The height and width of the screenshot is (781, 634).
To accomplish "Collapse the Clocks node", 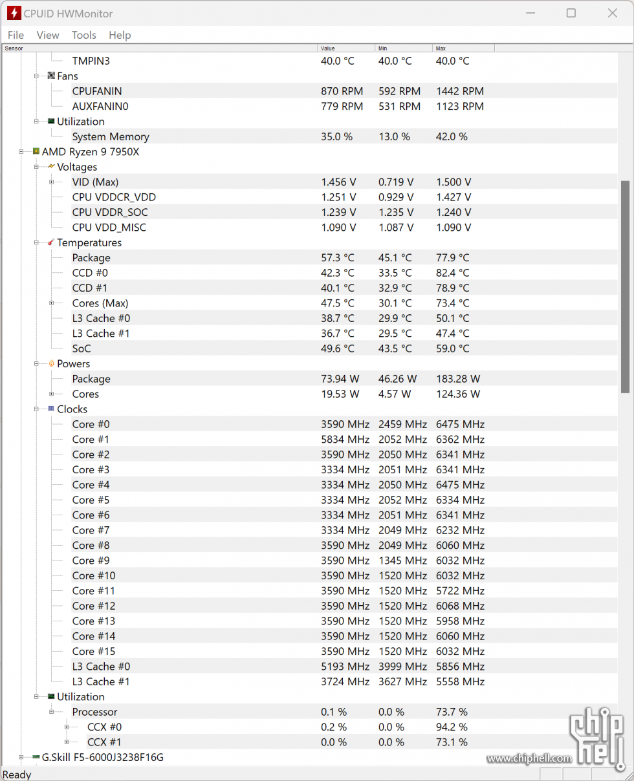I will coord(37,409).
